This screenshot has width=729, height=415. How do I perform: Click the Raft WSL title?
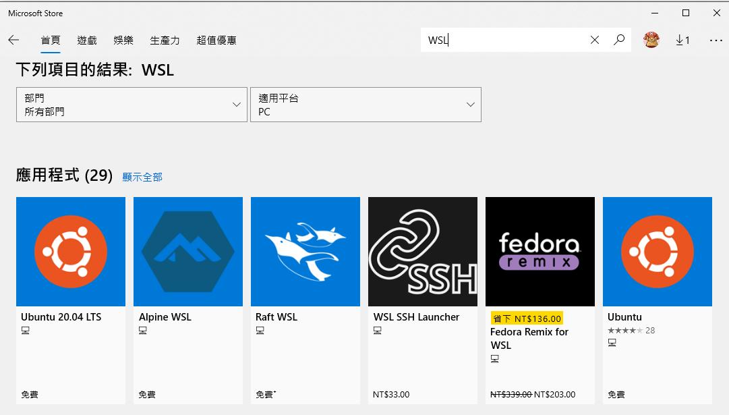tap(276, 317)
